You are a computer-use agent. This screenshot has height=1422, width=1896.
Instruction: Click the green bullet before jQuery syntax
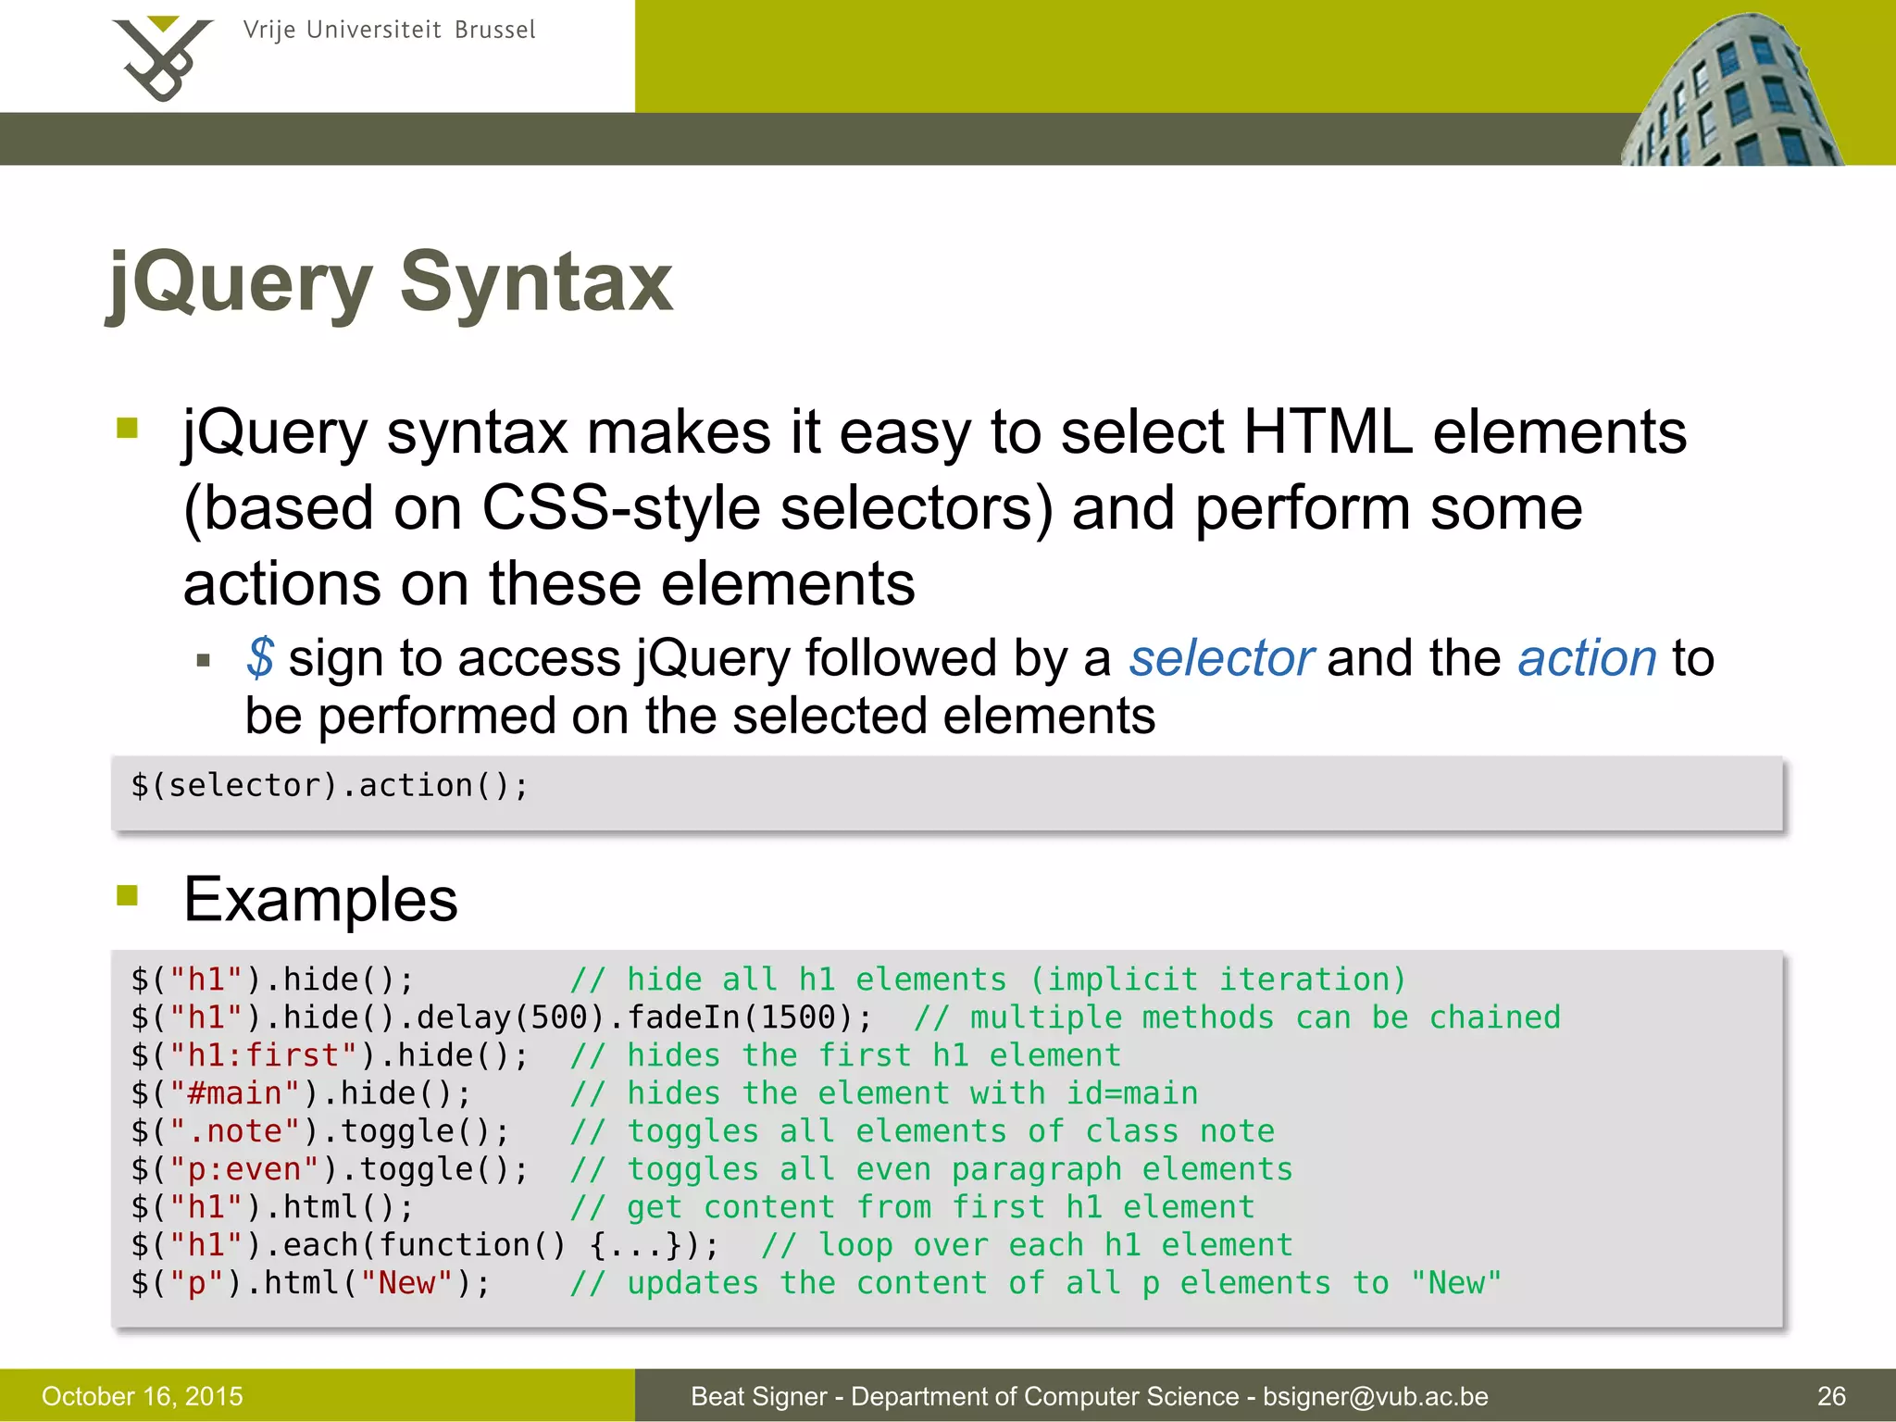(128, 428)
